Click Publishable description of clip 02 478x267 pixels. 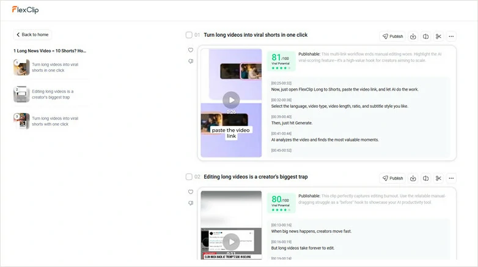(x=372, y=199)
